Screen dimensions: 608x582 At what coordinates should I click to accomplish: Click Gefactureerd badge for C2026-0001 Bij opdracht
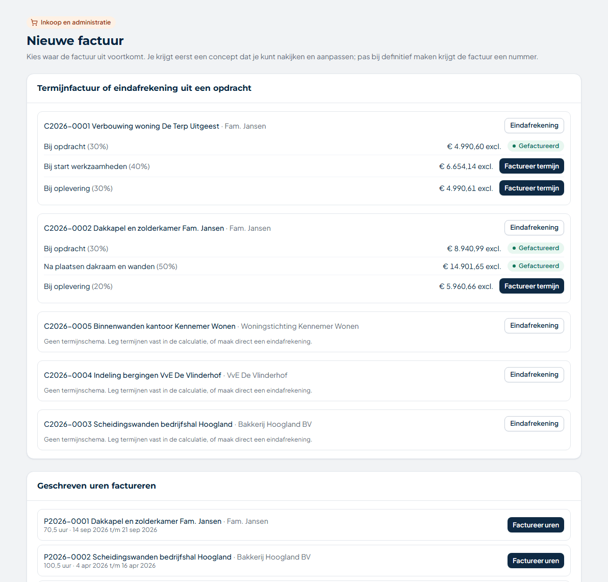(x=536, y=147)
